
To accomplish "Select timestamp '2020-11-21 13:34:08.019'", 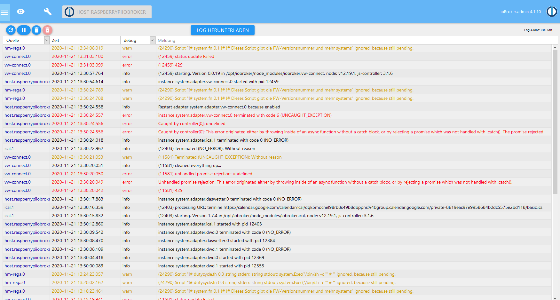I will (x=77, y=48).
